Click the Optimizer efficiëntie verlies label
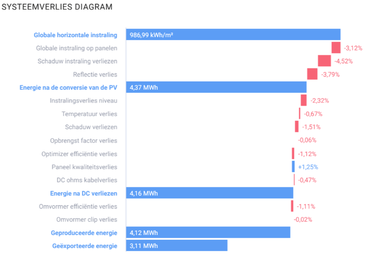 [x=79, y=154]
